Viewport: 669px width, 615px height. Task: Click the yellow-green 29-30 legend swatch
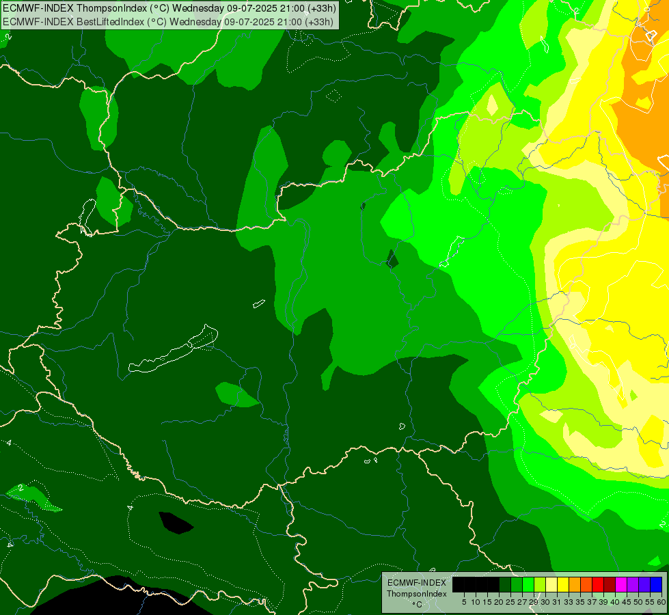pyautogui.click(x=540, y=584)
